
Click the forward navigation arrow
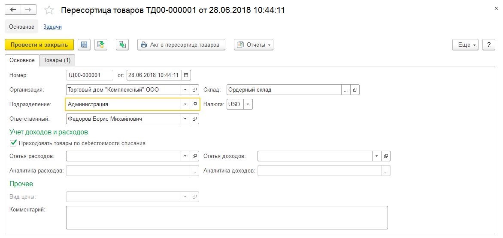click(x=29, y=10)
